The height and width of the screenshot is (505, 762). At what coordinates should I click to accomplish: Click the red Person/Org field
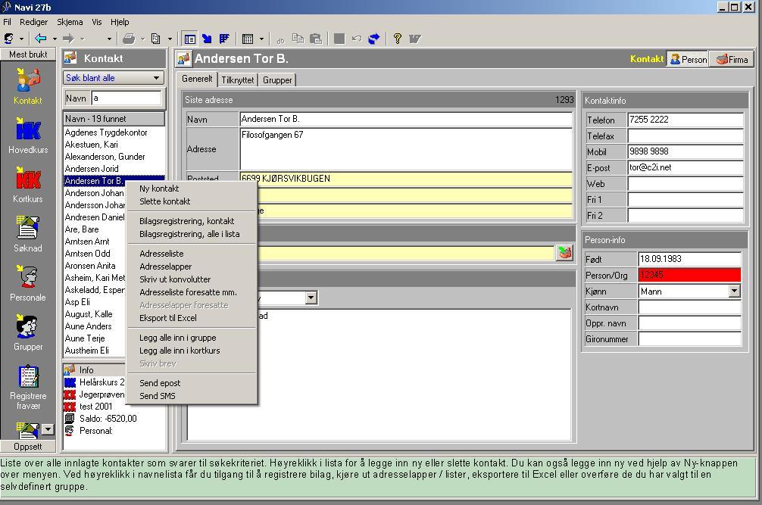[689, 275]
